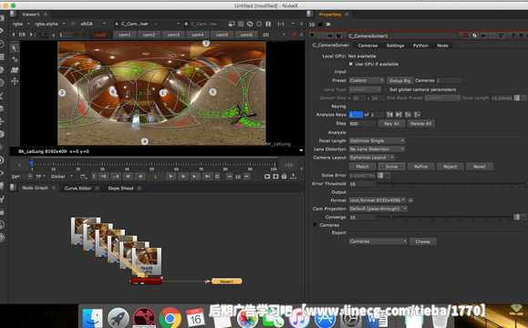Select the arrow selection tool in viewer toolbar
The height and width of the screenshot is (328, 528).
point(15,48)
